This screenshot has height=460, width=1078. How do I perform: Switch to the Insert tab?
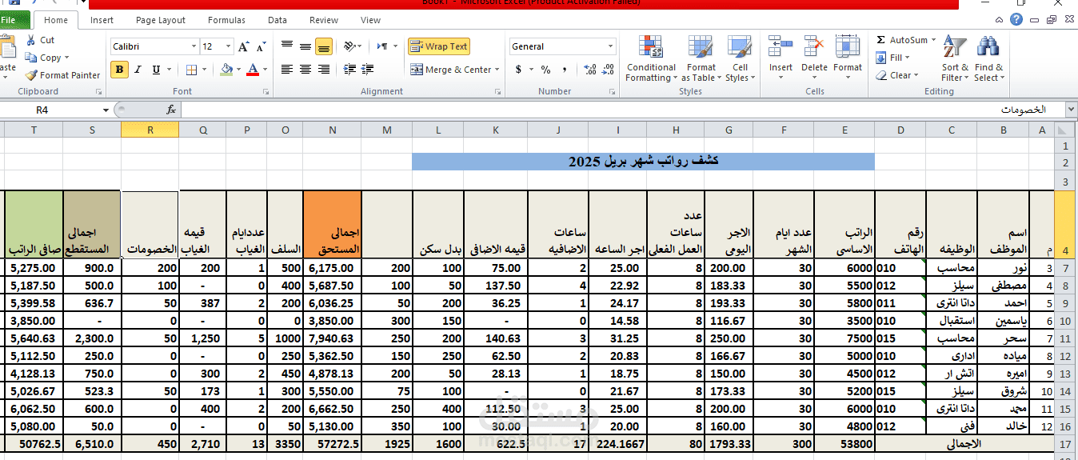[102, 20]
